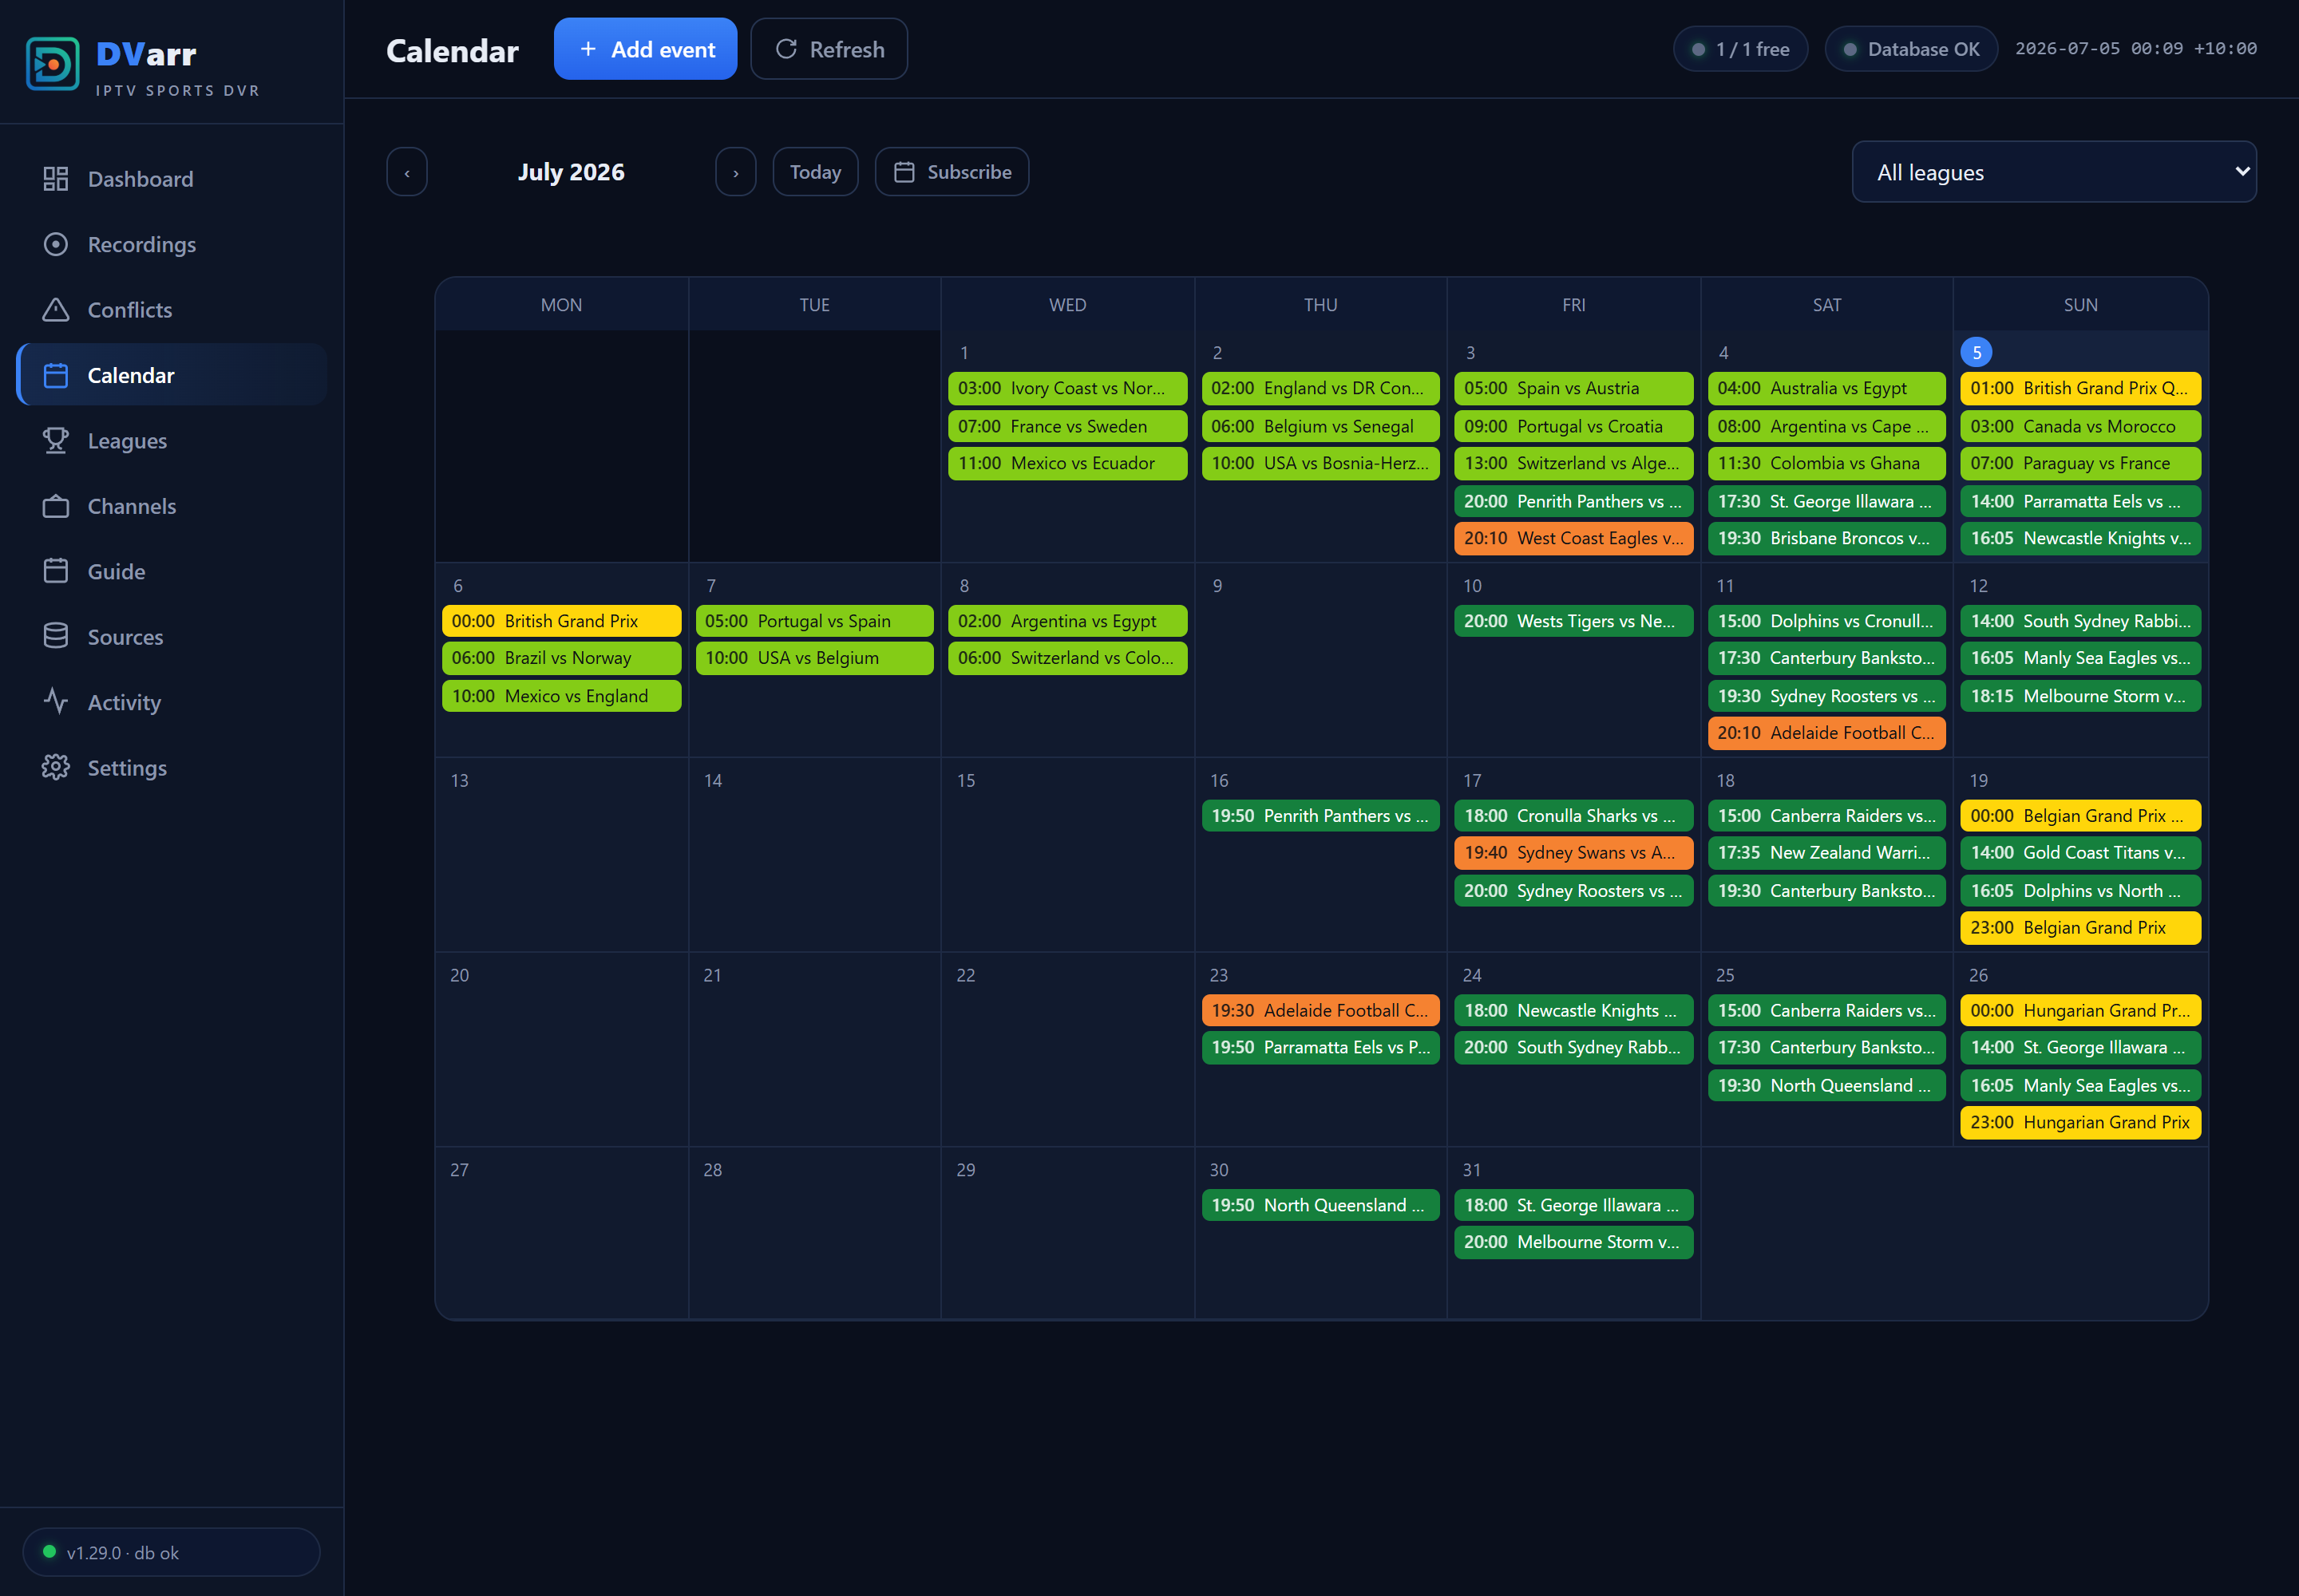Open the 23:00 Hungarian Grand Prix event
The image size is (2299, 1596).
point(2080,1122)
